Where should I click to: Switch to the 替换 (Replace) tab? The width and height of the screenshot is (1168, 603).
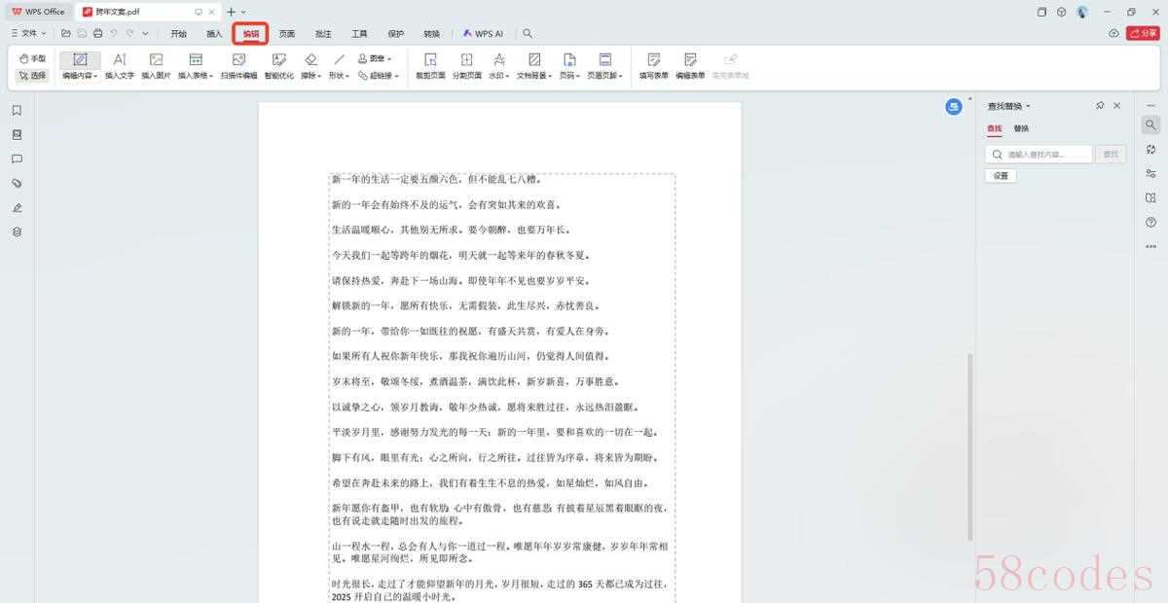tap(1021, 128)
